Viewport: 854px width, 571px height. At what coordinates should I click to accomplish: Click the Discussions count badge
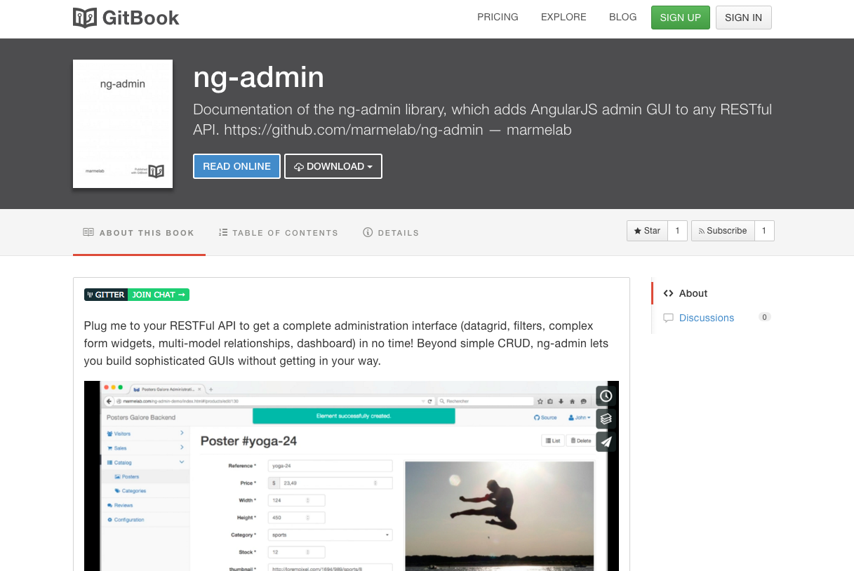(x=765, y=317)
